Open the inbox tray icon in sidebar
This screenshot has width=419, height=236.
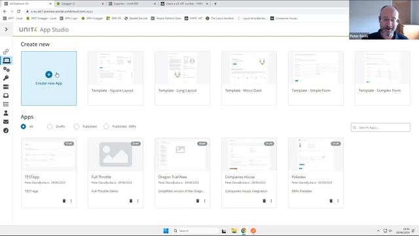point(6,95)
